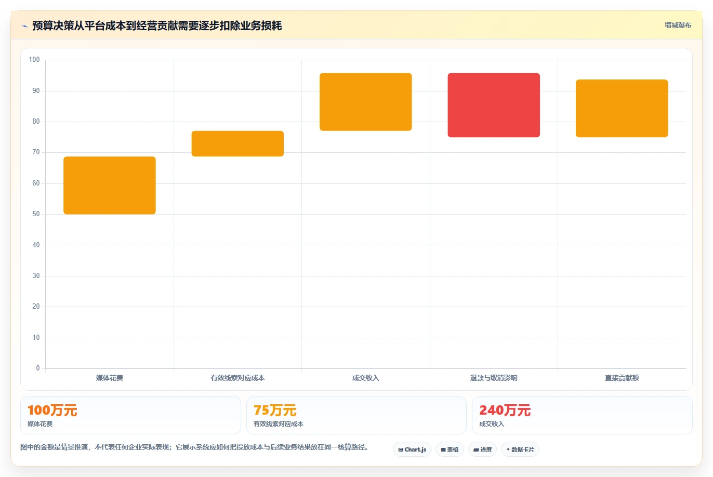Click the y-axis value 90
713x477 pixels.
point(36,91)
